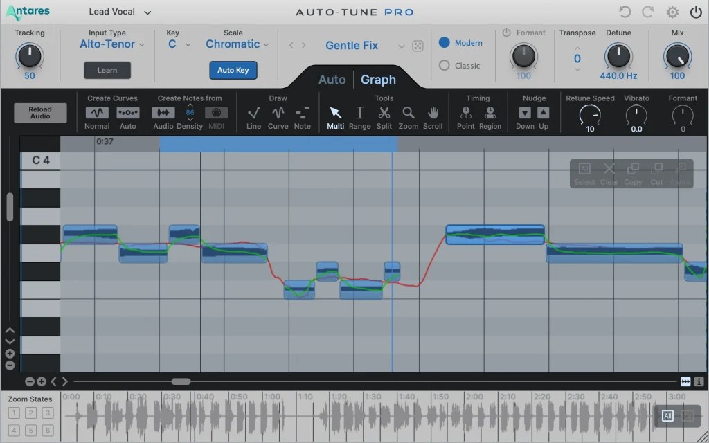Click Zoom State 1 in the Zoom States panel
This screenshot has width=709, height=443.
pyautogui.click(x=15, y=412)
